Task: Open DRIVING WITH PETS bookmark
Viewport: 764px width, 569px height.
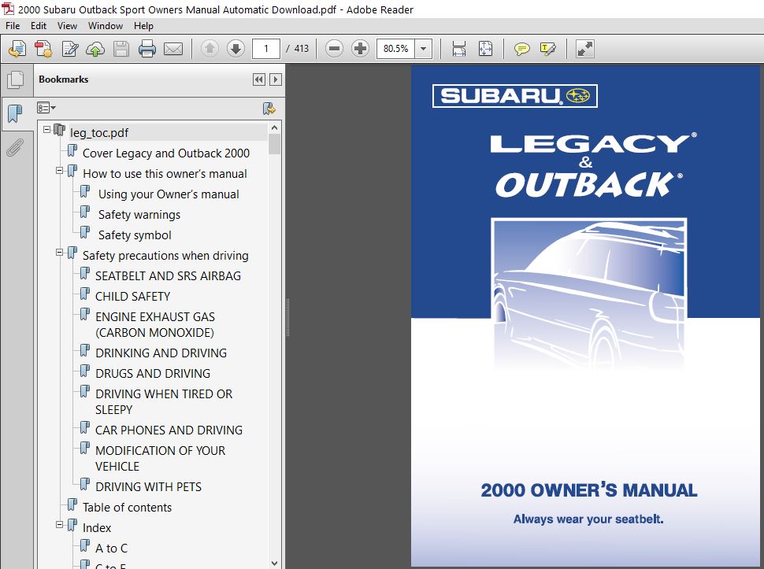Action: [148, 486]
